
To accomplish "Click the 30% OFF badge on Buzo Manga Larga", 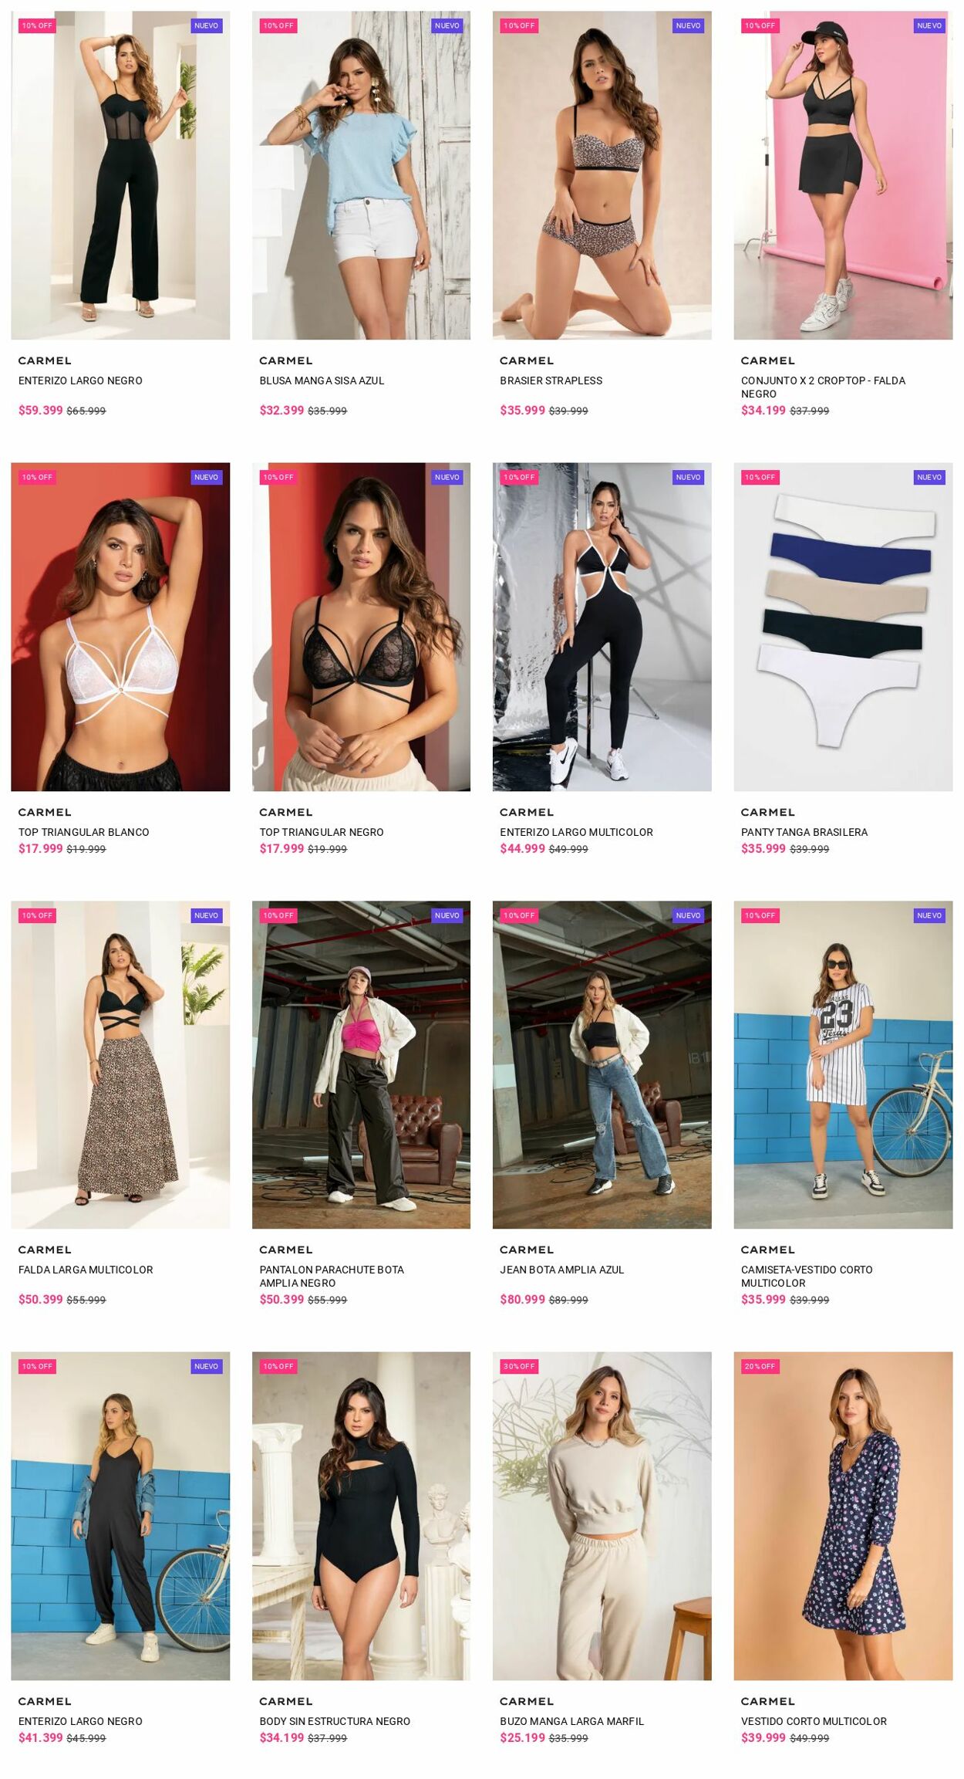I will coord(520,1366).
